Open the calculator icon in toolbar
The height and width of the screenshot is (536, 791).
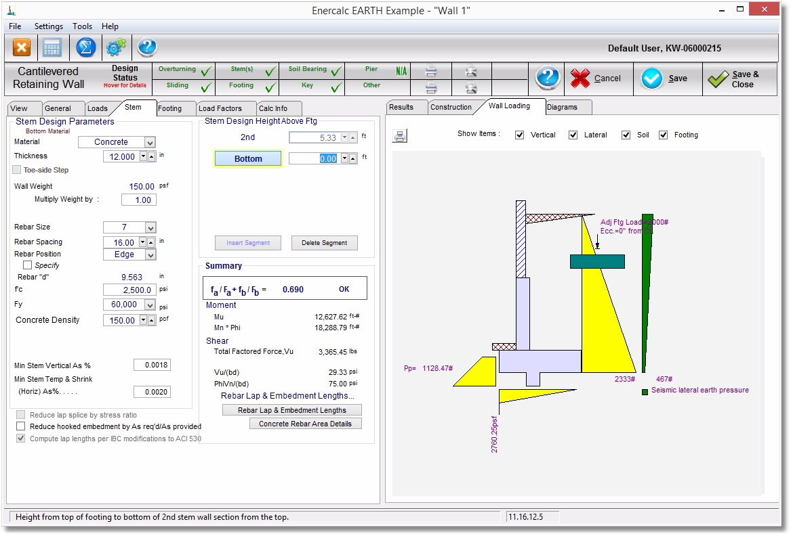[52, 47]
